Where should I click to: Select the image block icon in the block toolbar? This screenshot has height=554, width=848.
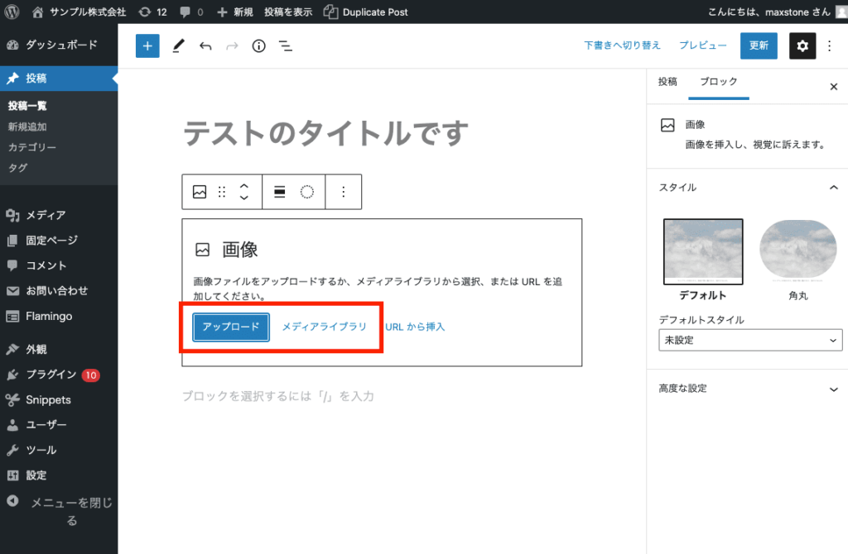(199, 191)
